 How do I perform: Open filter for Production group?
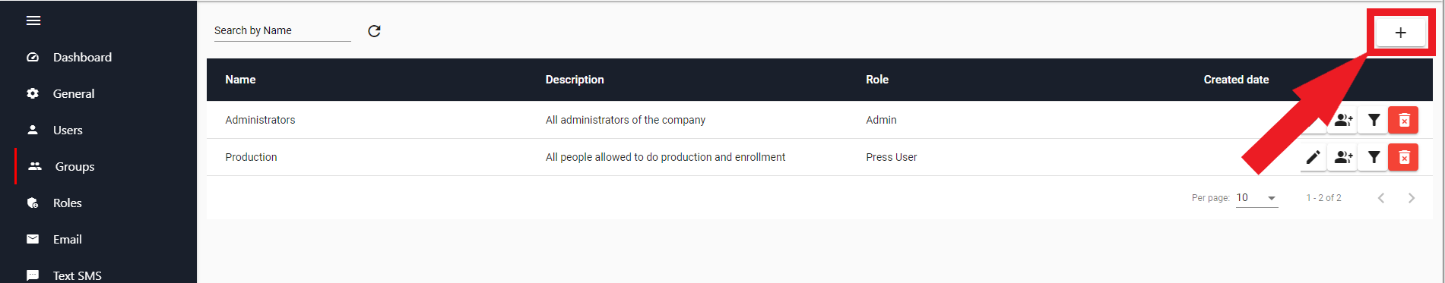coord(1374,157)
